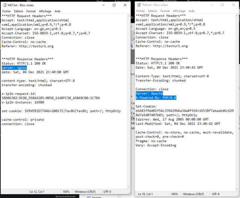This screenshot has width=240, height=198.
Task: Click resize grip of M67.txt window
Action: click(129, 193)
